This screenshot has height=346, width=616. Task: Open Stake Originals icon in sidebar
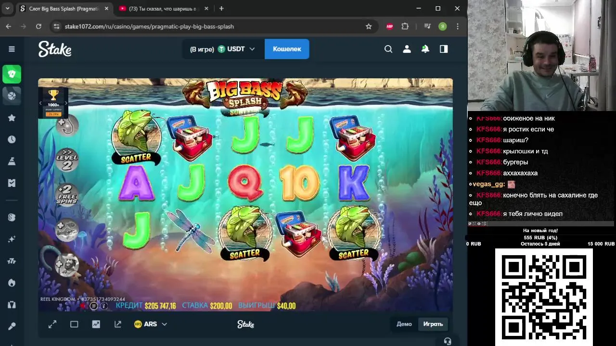12,218
